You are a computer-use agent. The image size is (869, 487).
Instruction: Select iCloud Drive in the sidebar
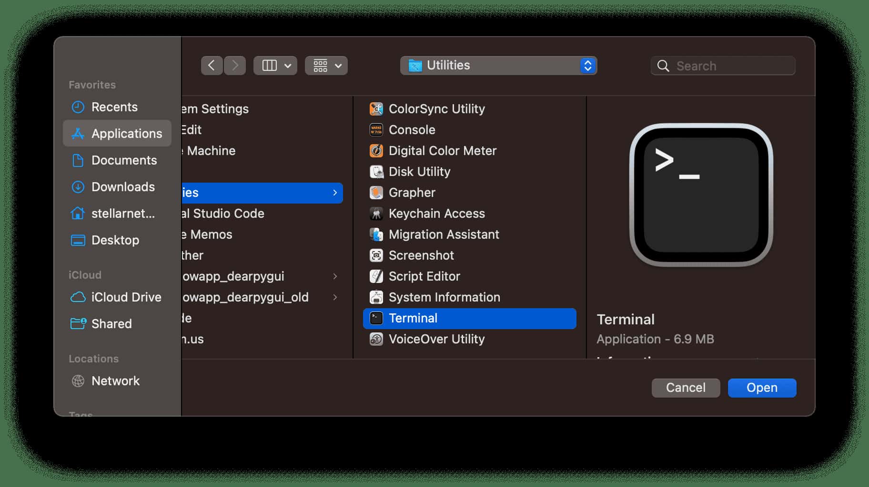(117, 297)
